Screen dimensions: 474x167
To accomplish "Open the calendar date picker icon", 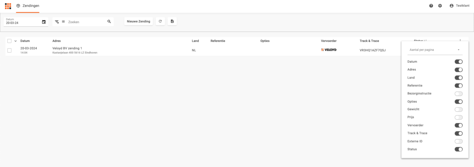I will [44, 22].
